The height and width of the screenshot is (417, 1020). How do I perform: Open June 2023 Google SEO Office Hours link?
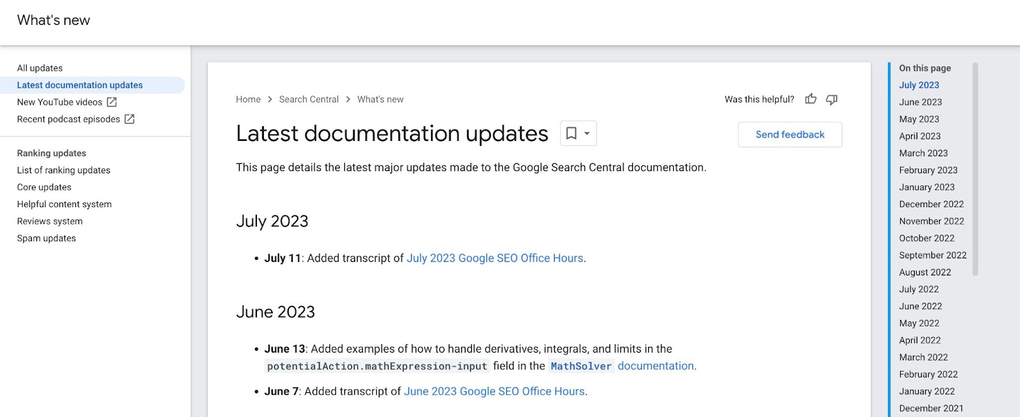pos(494,391)
